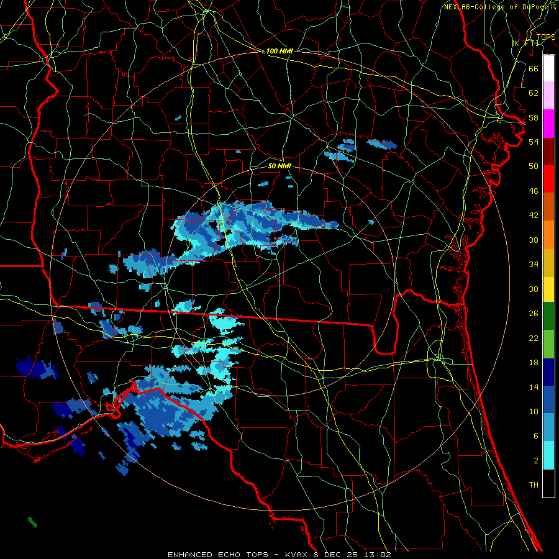Click the '50 NMI' range ring label
559x559 pixels.
point(279,166)
